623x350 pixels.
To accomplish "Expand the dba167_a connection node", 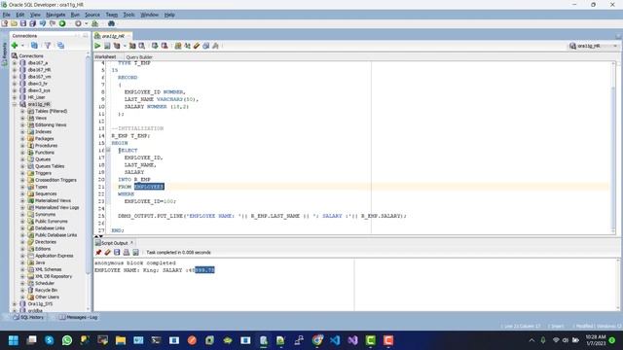I will pos(15,62).
